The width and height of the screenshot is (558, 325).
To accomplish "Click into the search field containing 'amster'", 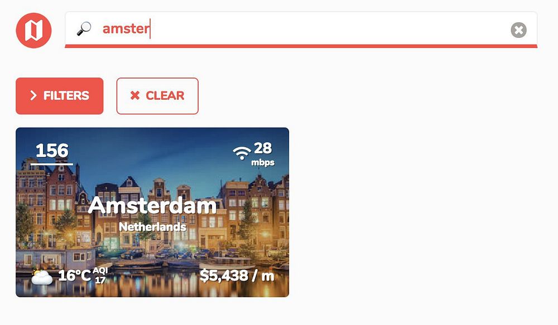I will tap(301, 29).
